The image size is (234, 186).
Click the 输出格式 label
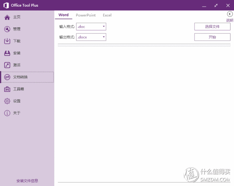67,37
